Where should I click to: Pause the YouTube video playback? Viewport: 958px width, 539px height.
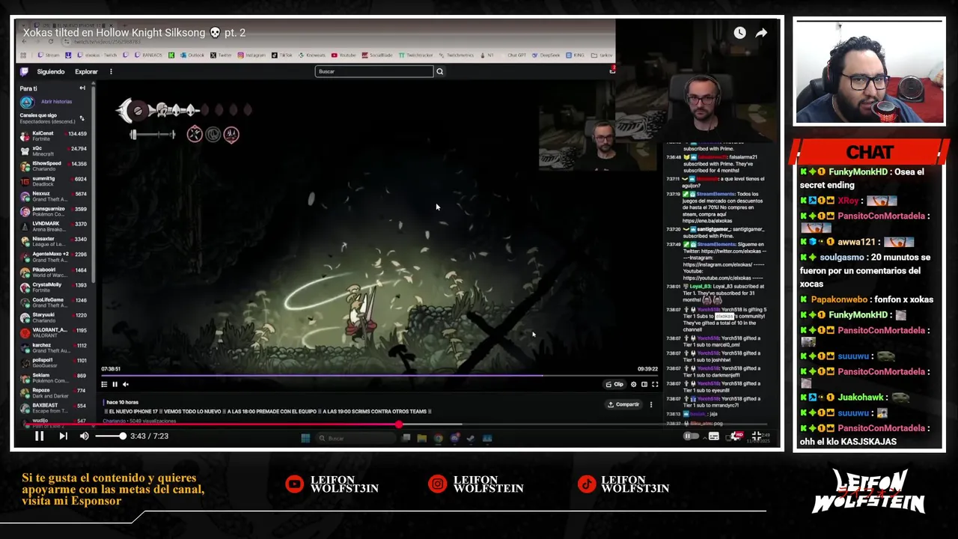(39, 436)
